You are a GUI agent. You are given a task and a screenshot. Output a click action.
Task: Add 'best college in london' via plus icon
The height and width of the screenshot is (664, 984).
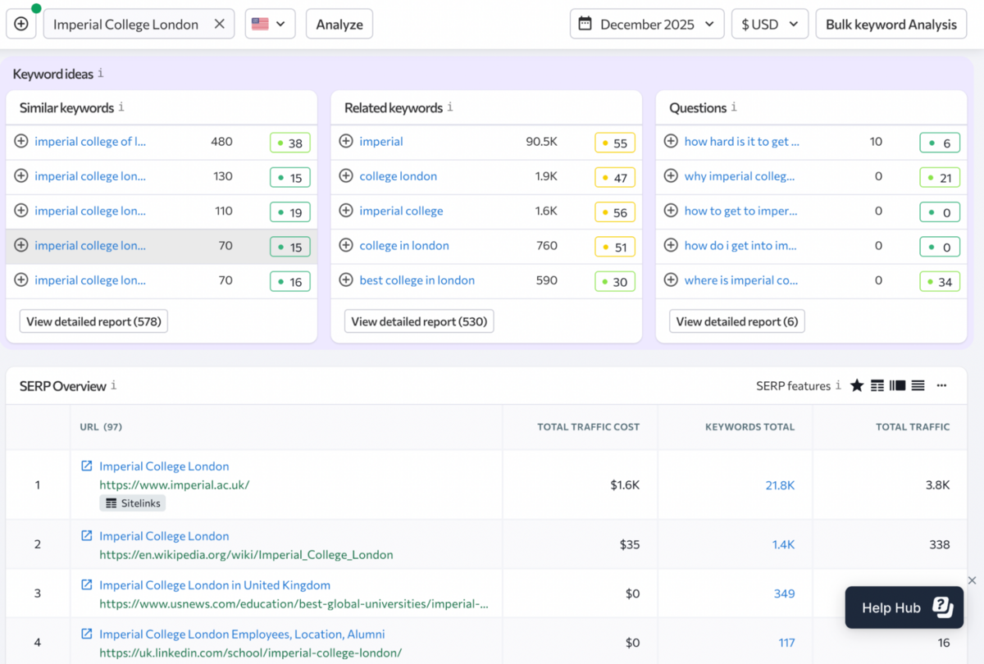coord(346,280)
